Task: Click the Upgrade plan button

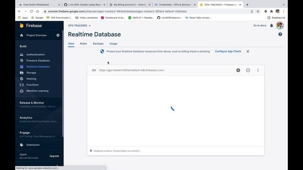Action: pos(54,156)
